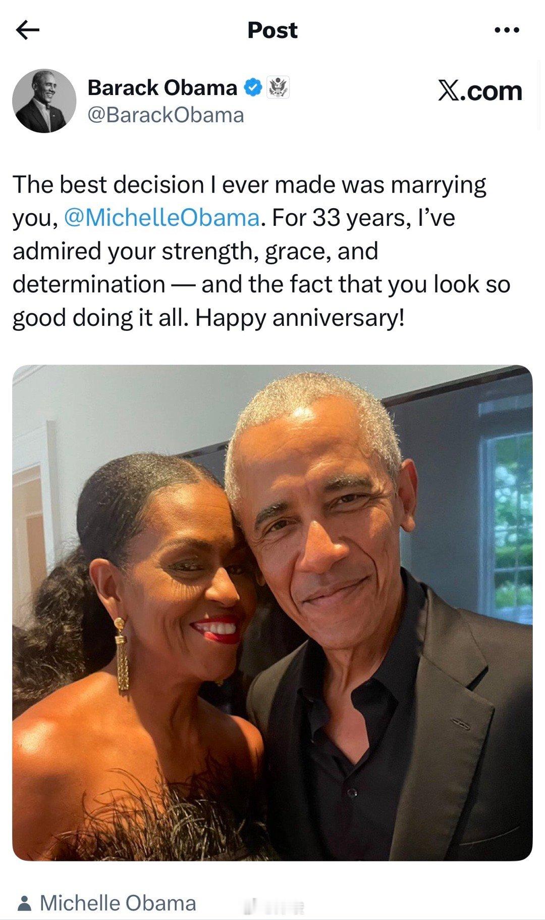Open the @BarackObama handle
The image size is (545, 920).
pos(166,115)
